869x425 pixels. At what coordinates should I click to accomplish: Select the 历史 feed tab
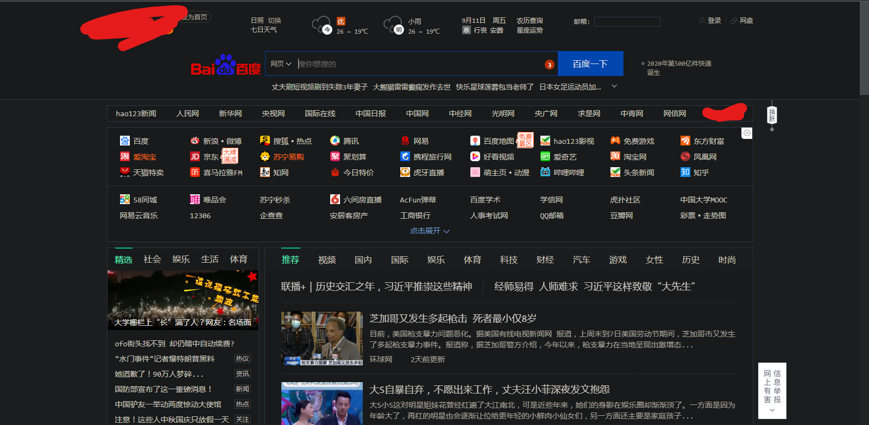click(x=691, y=260)
